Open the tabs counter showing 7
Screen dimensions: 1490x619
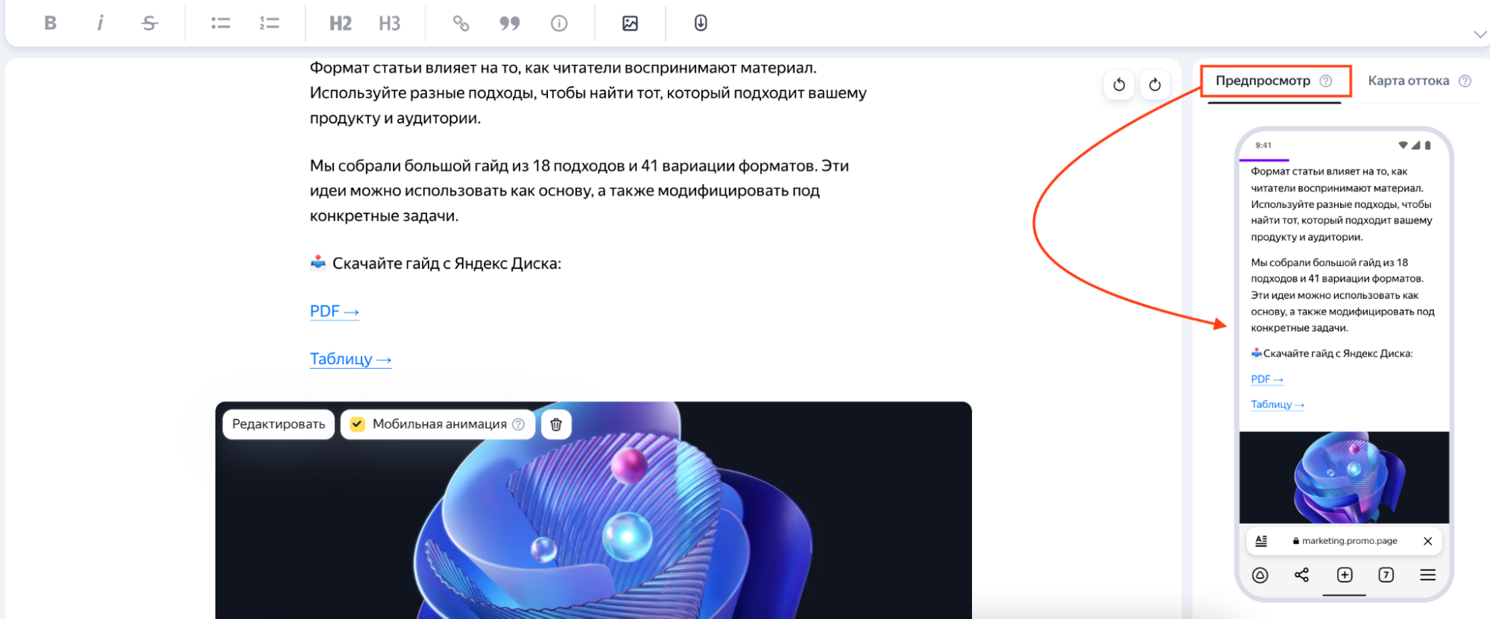coord(1386,575)
